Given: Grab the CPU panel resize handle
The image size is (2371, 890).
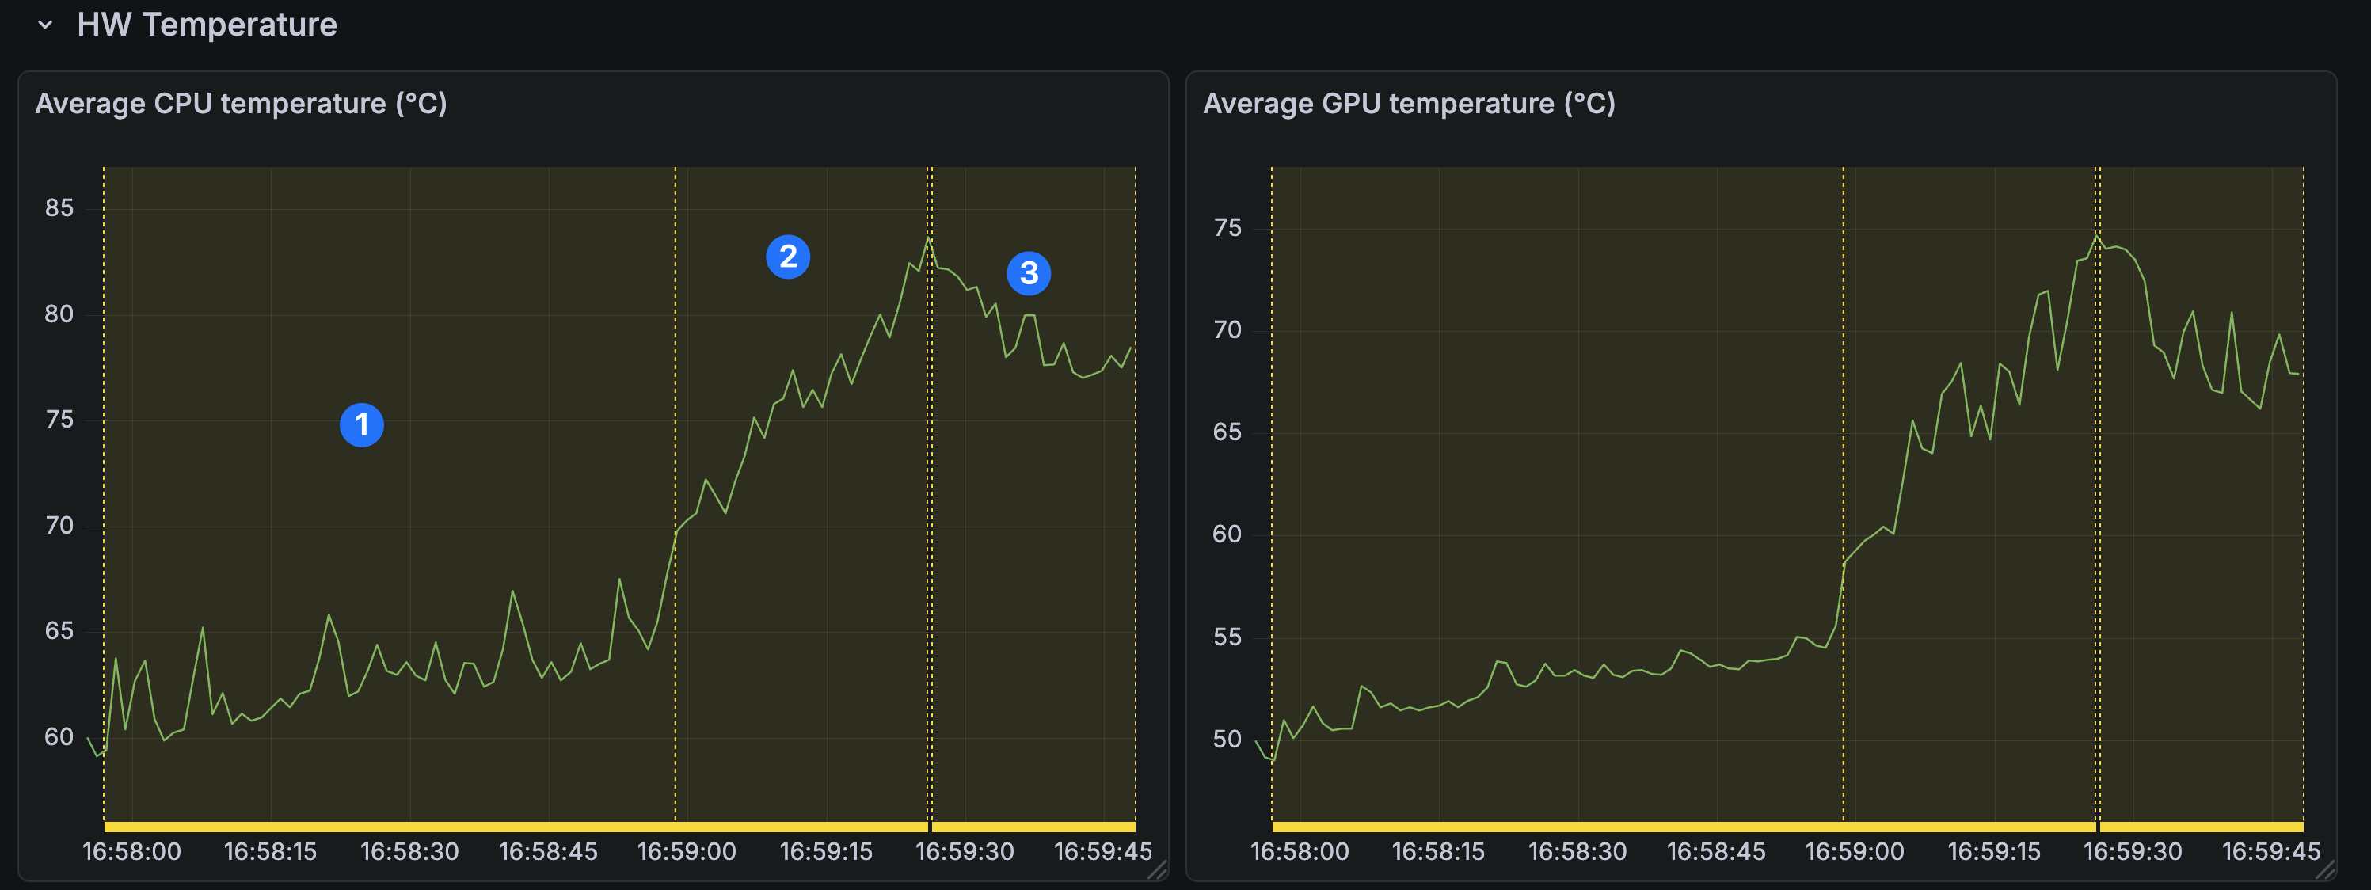Looking at the screenshot, I should [1157, 869].
